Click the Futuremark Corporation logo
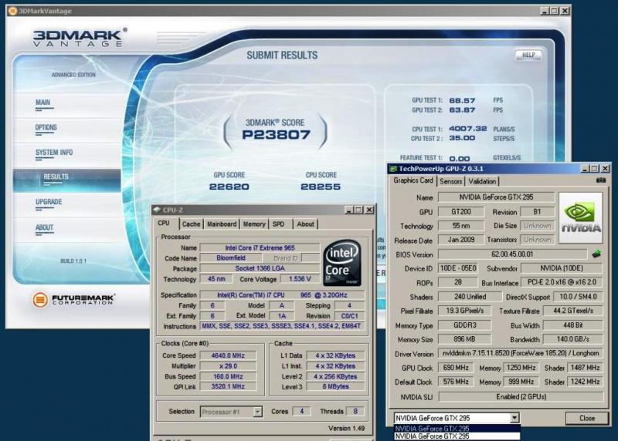This screenshot has height=441, width=618. (73, 300)
